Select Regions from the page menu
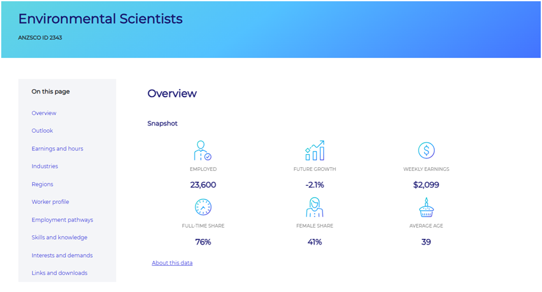The width and height of the screenshot is (542, 292). (x=42, y=184)
